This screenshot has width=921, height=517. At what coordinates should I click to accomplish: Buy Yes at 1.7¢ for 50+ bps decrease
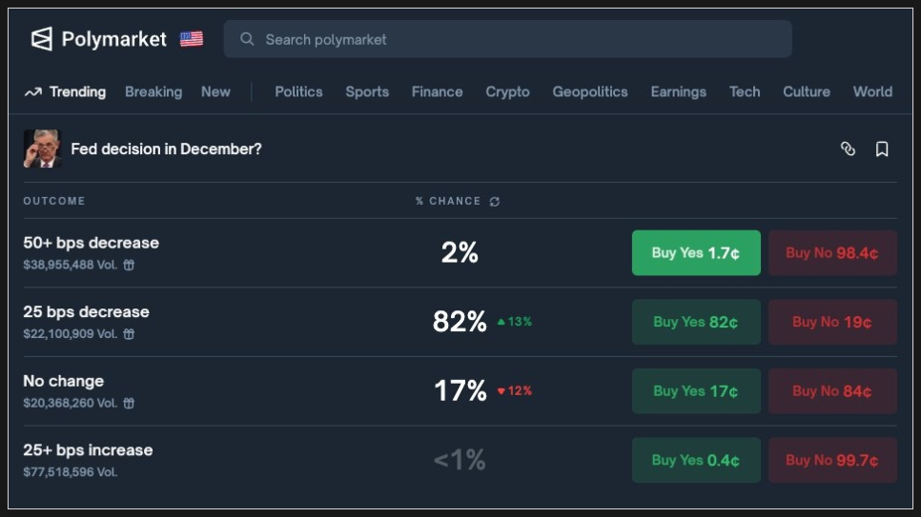click(696, 253)
